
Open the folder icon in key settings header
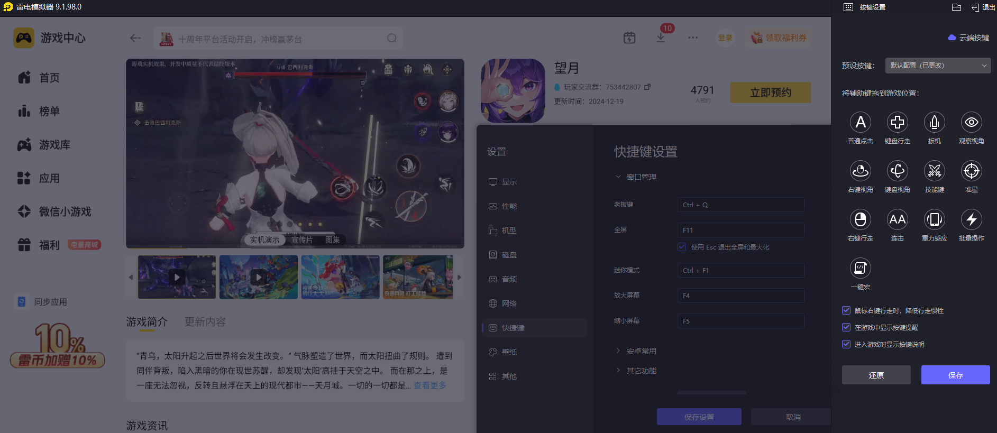(x=956, y=7)
